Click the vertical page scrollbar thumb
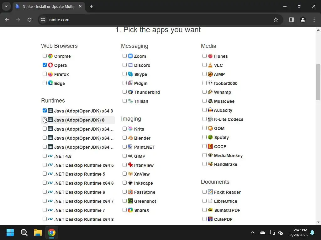 tap(318, 82)
